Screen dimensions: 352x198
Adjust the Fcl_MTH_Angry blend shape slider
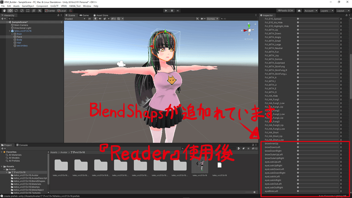pyautogui.click(x=318, y=37)
